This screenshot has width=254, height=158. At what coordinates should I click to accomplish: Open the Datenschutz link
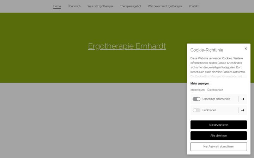[x=215, y=90]
